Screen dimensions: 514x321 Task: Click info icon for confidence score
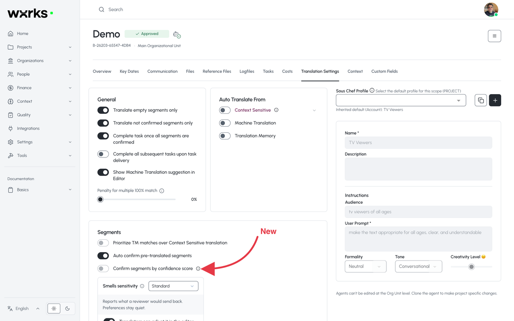point(198,269)
